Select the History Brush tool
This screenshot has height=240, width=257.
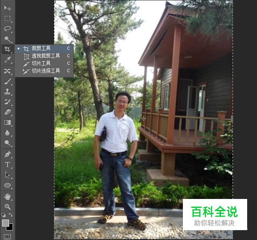7,102
